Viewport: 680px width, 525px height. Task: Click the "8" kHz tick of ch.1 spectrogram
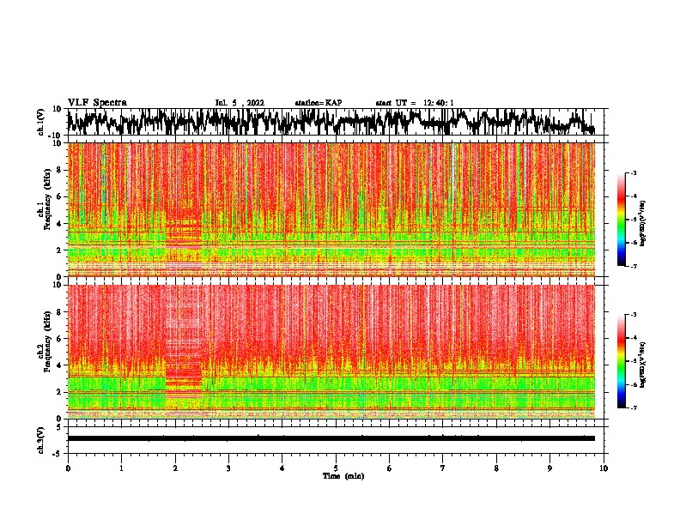[61, 170]
